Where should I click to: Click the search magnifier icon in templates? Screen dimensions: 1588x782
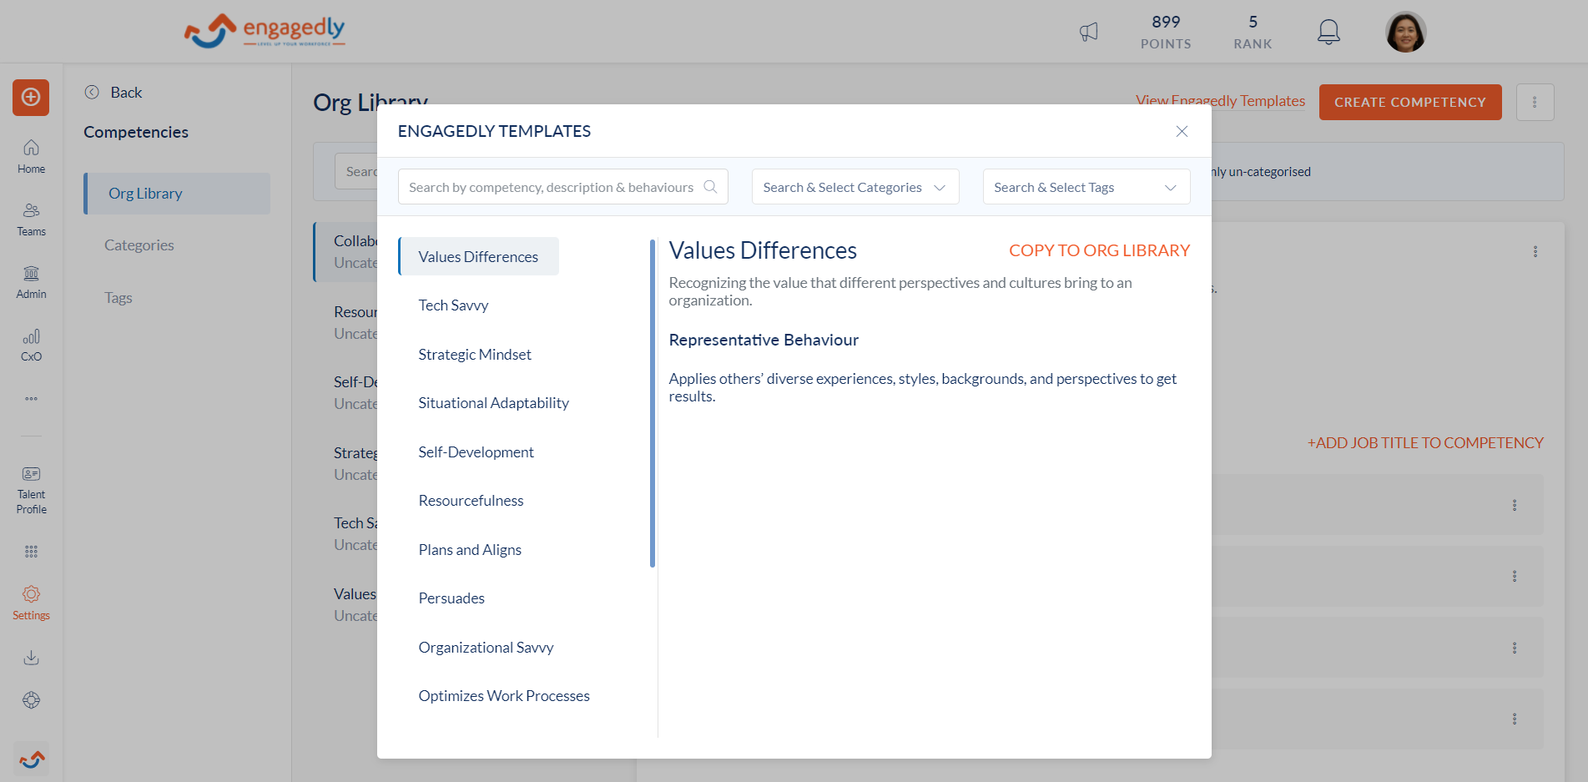(710, 187)
